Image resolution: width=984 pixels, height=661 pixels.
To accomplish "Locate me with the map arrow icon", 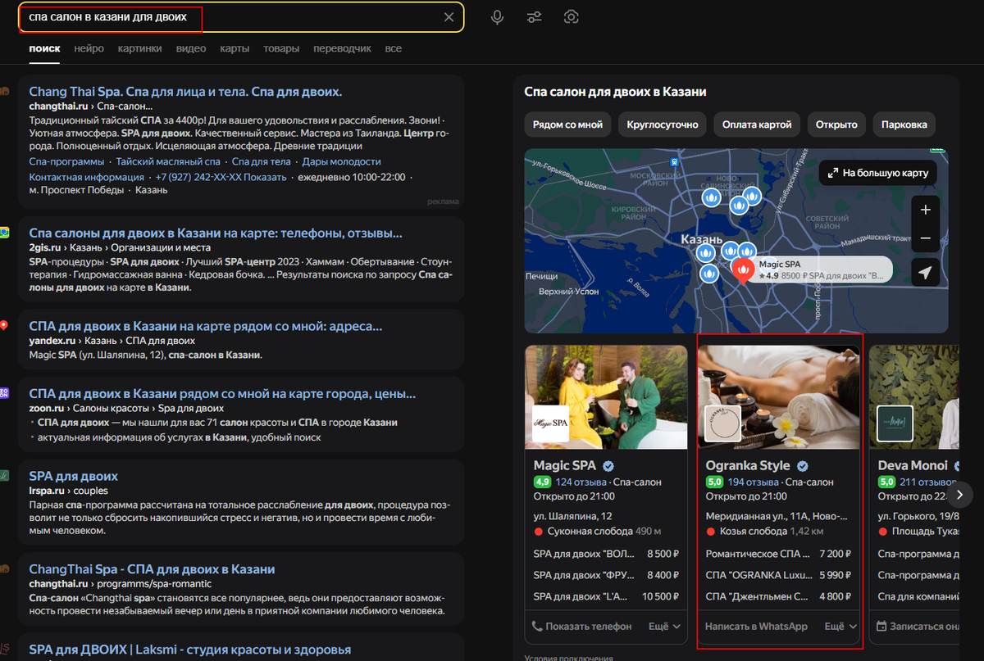I will coord(926,273).
